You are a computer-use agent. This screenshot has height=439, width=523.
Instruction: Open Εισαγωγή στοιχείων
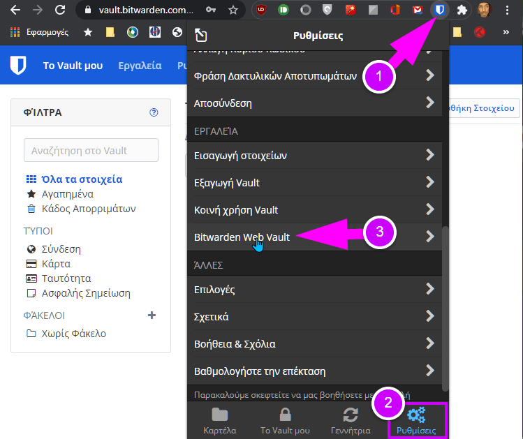coord(314,156)
